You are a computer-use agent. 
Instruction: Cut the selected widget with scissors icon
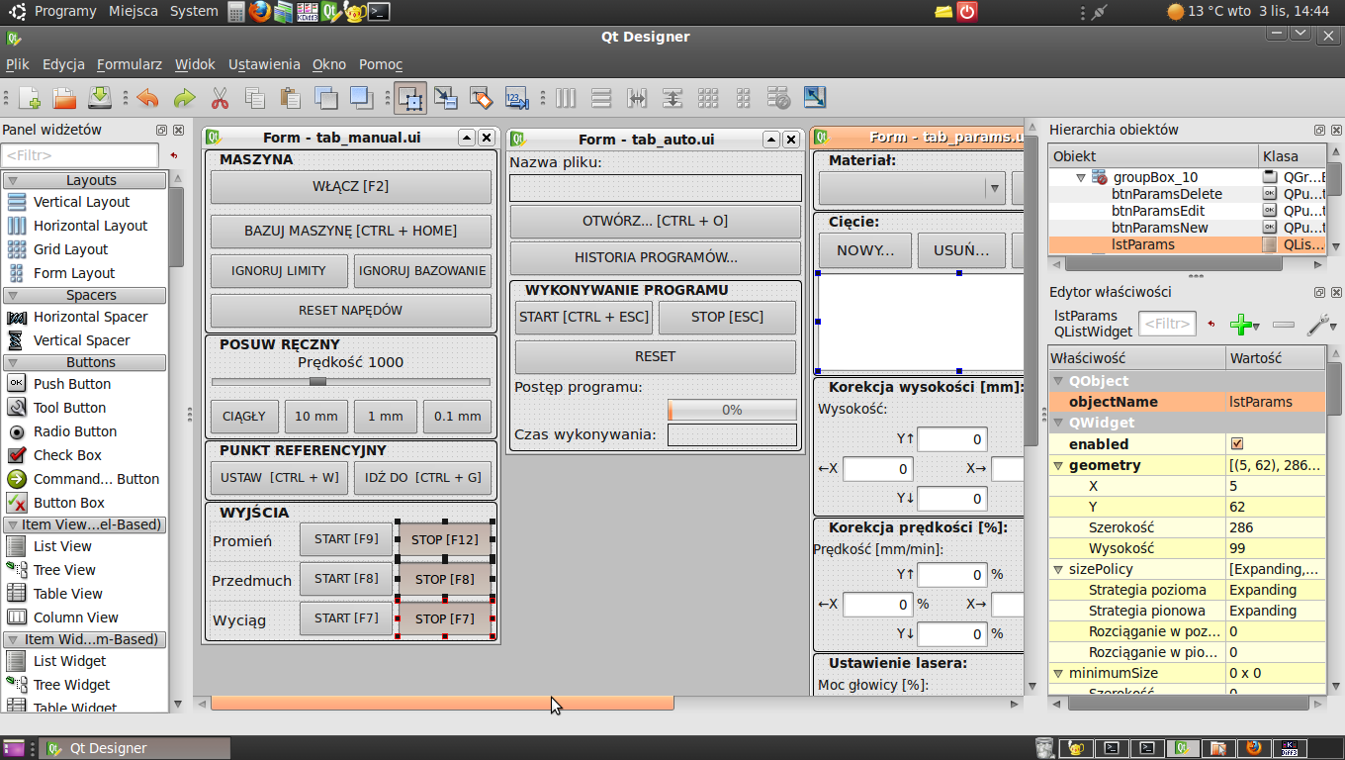(x=220, y=98)
